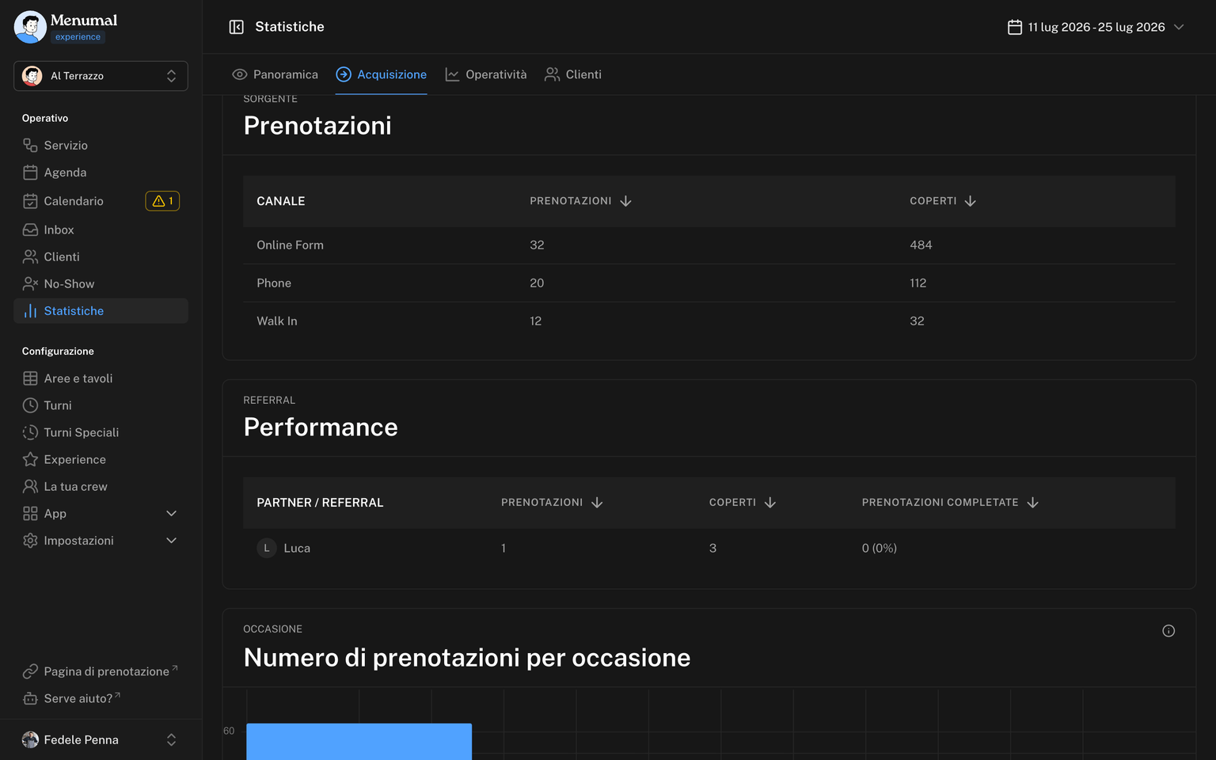Viewport: 1216px width, 760px height.
Task: Sort referral table by Coperti
Action: pyautogui.click(x=743, y=503)
